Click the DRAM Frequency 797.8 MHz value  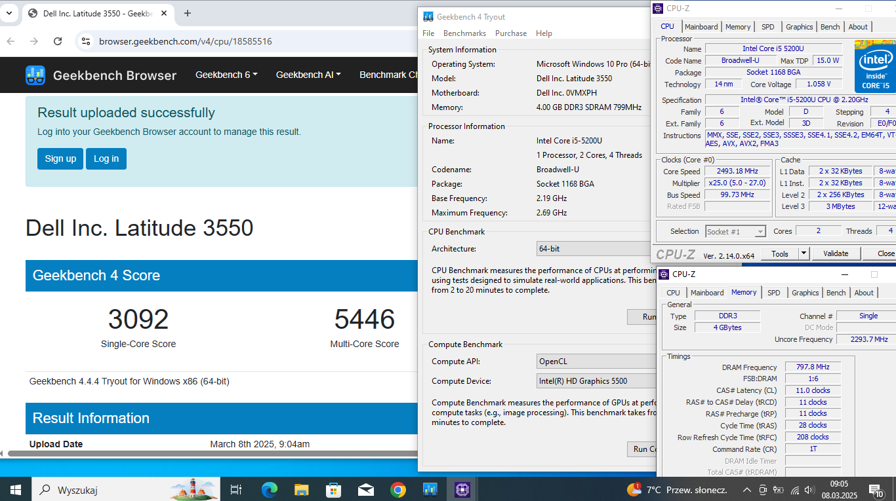point(812,367)
